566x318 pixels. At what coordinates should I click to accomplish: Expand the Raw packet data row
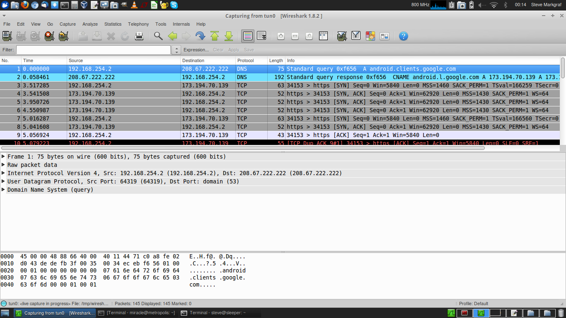(x=3, y=165)
